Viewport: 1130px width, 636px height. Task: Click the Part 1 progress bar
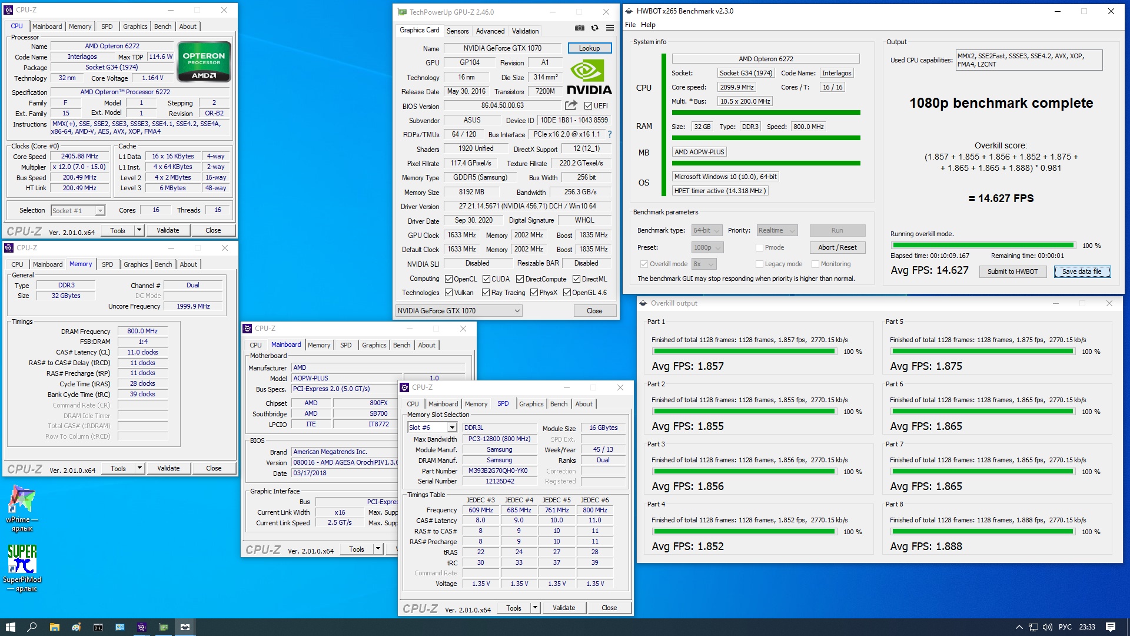745,352
